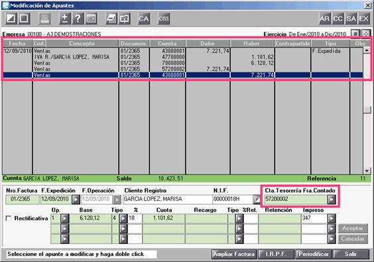This screenshot has width=374, height=262.
Task: Open help with the question mark icon
Action: pyautogui.click(x=78, y=19)
